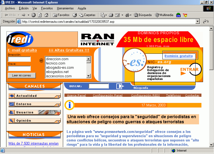The width and height of the screenshot is (214, 154).
Task: Open the Favoritos menu in menu bar
Action: [47, 8]
